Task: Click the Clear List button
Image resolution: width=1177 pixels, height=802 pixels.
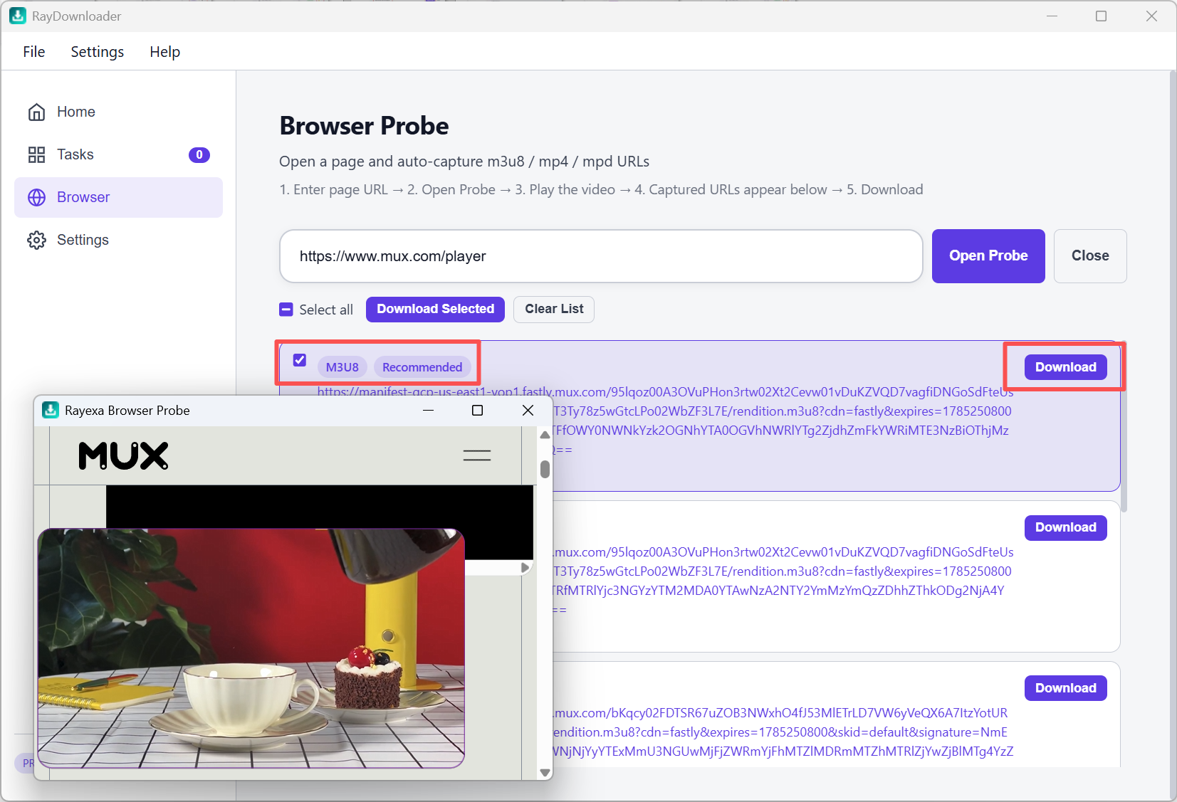Action: click(x=554, y=310)
